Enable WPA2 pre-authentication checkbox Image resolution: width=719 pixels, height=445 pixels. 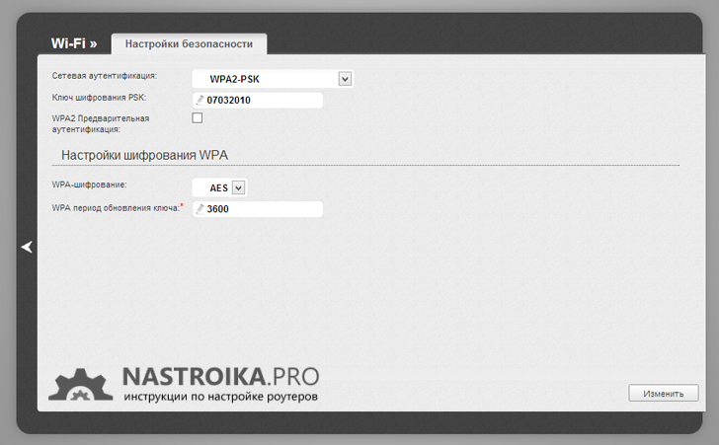tap(198, 117)
